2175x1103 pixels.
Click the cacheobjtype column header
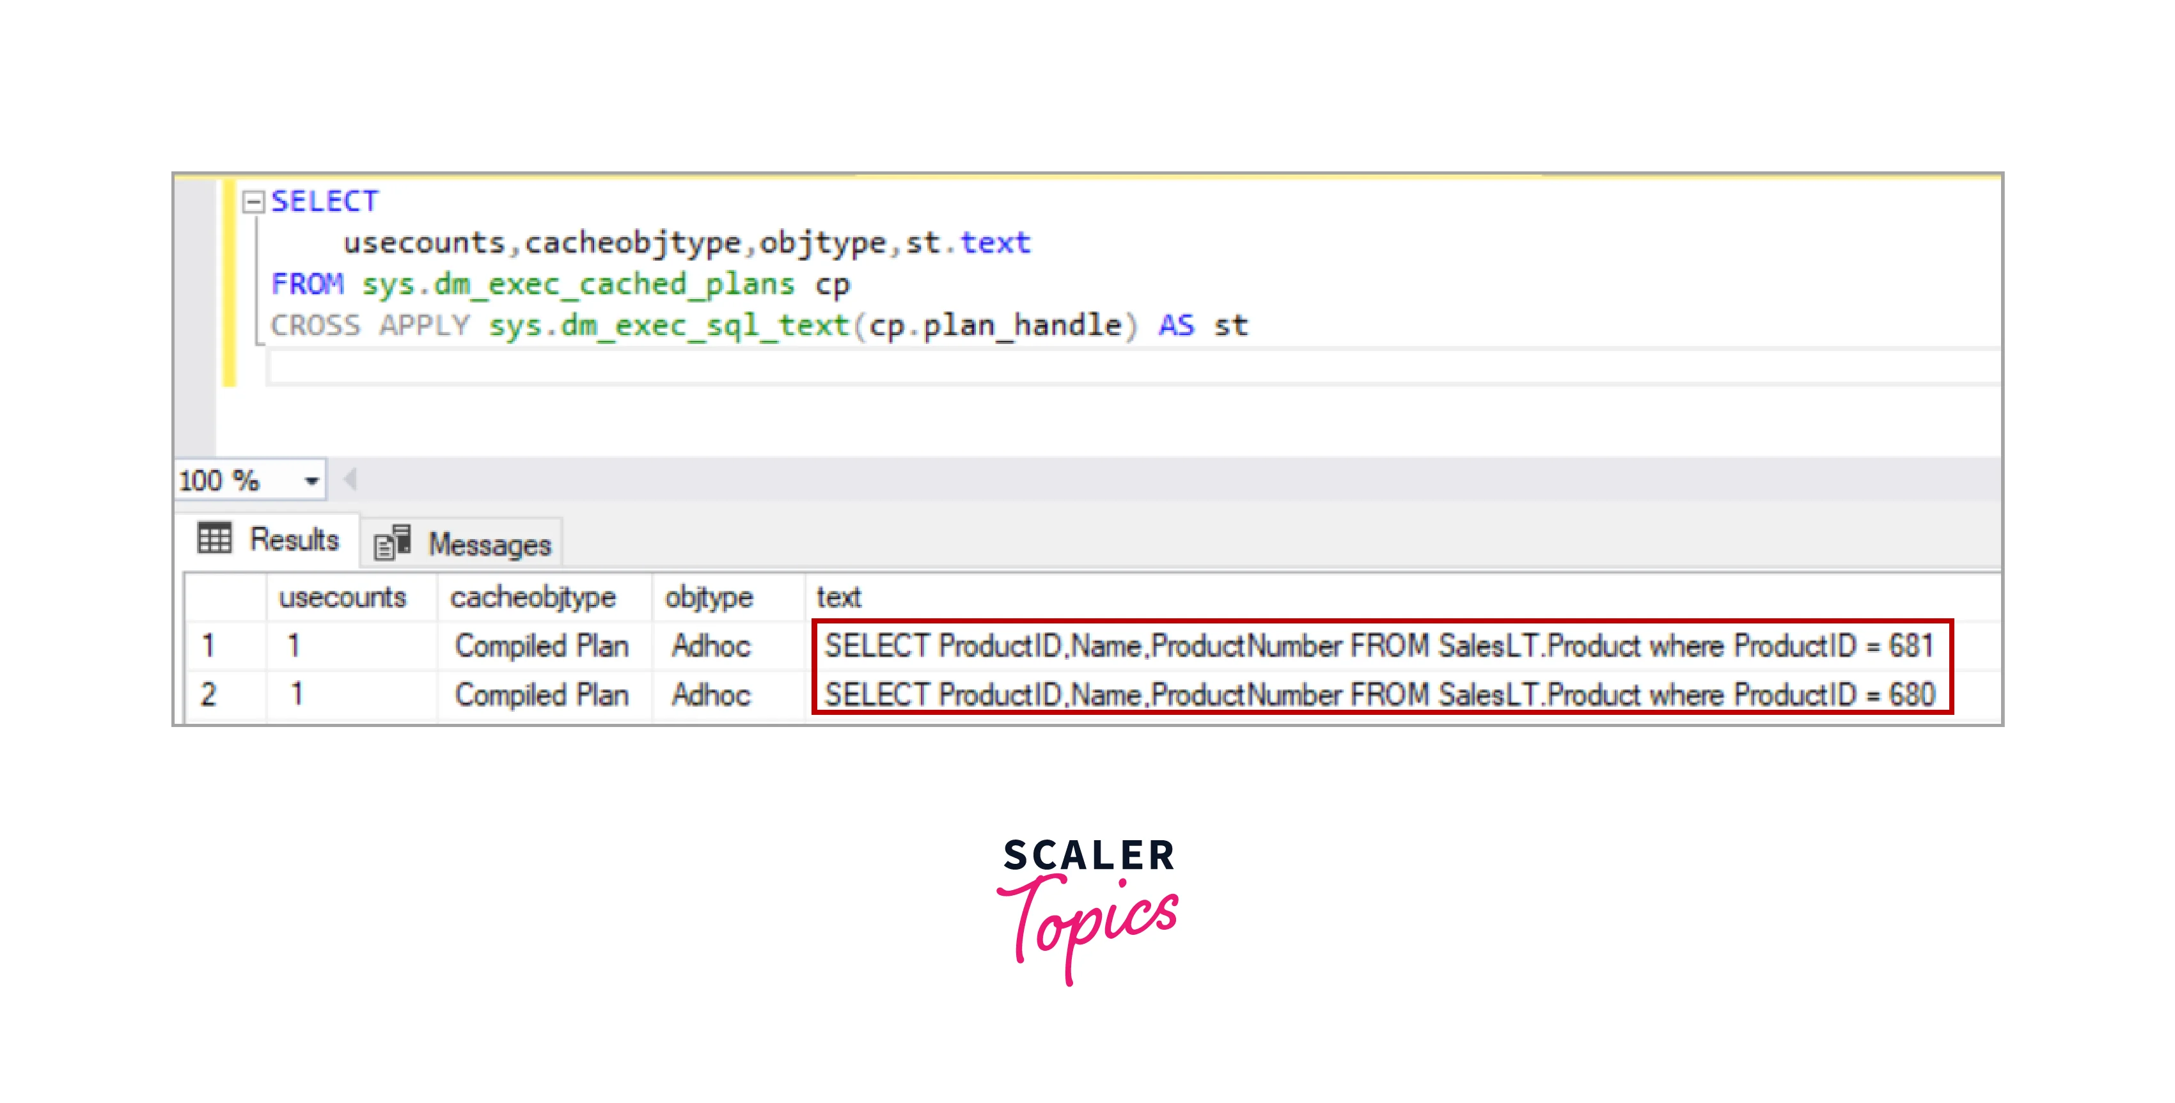pos(533,597)
